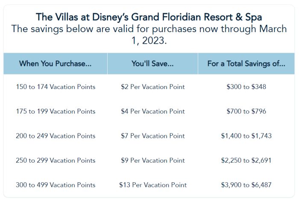Click the '$300 to $348' savings cell

click(246, 87)
